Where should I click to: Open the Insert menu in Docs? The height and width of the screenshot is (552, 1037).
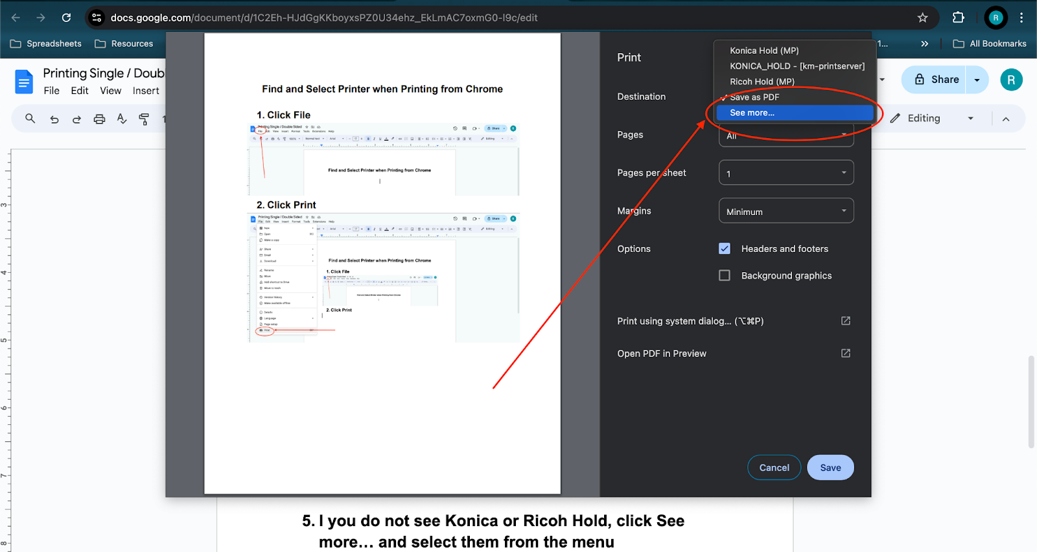tap(146, 91)
